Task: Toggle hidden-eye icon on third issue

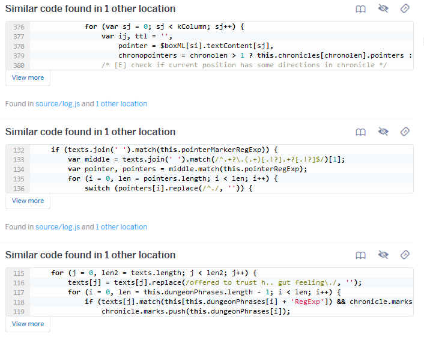Action: (383, 255)
